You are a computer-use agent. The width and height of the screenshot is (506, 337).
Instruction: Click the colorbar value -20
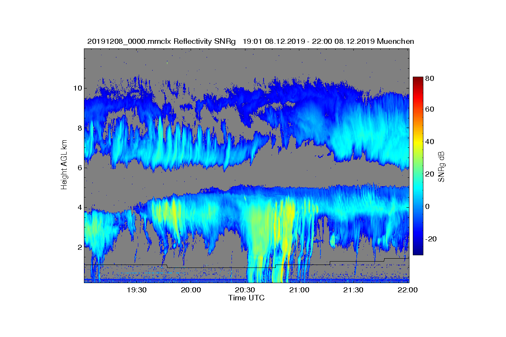[431, 239]
